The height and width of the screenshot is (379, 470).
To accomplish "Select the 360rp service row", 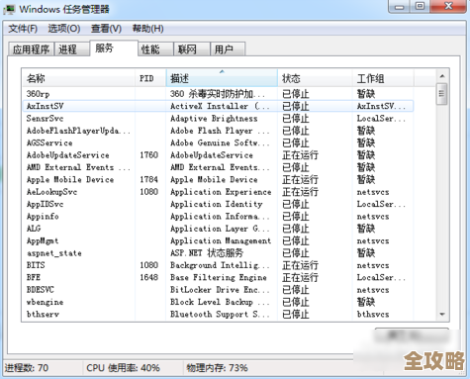I will tap(218, 94).
